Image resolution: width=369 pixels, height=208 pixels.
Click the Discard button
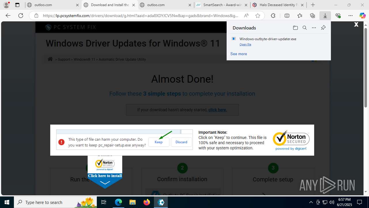pos(181,142)
